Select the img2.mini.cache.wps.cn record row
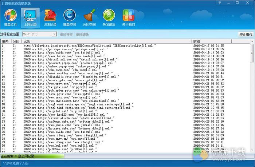Viewport: 255px width, 167px height. coord(125,108)
